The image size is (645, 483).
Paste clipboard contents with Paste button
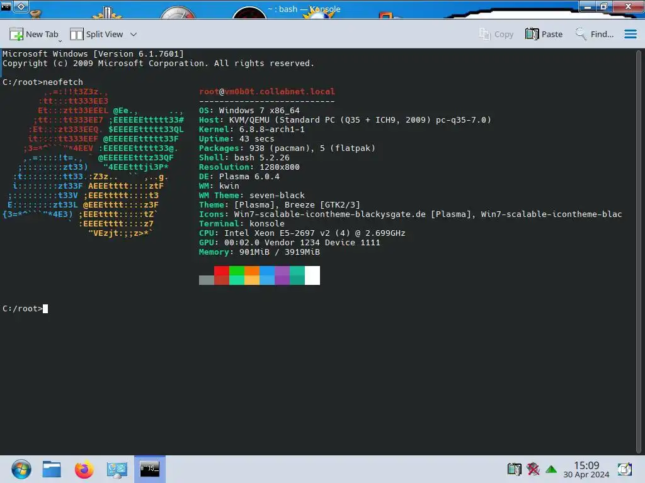(x=544, y=35)
